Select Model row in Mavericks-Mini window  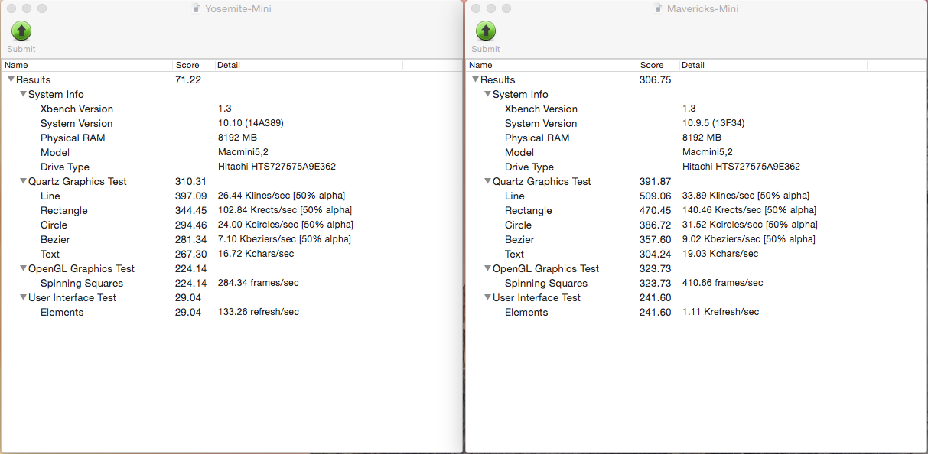pyautogui.click(x=696, y=152)
